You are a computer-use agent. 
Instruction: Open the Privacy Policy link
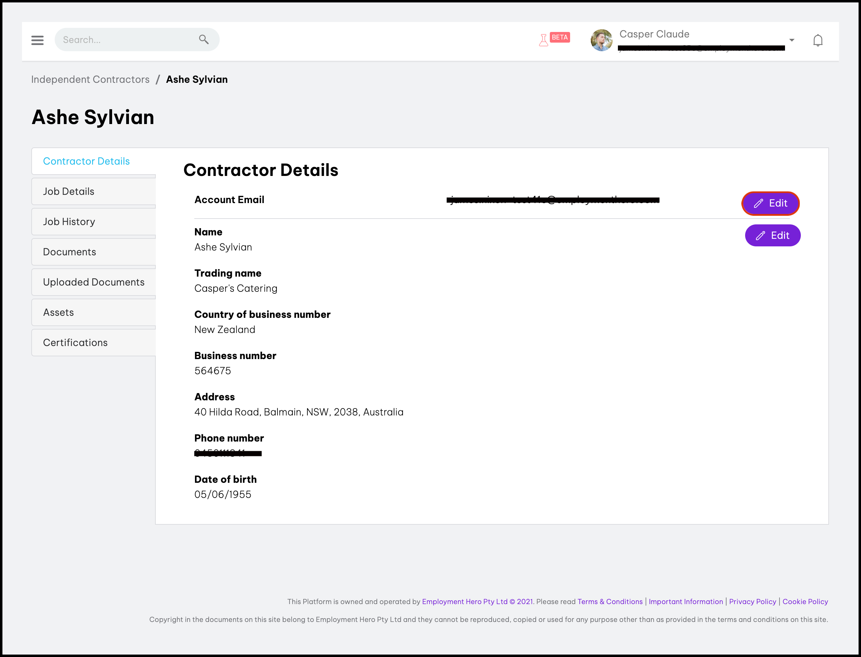752,601
